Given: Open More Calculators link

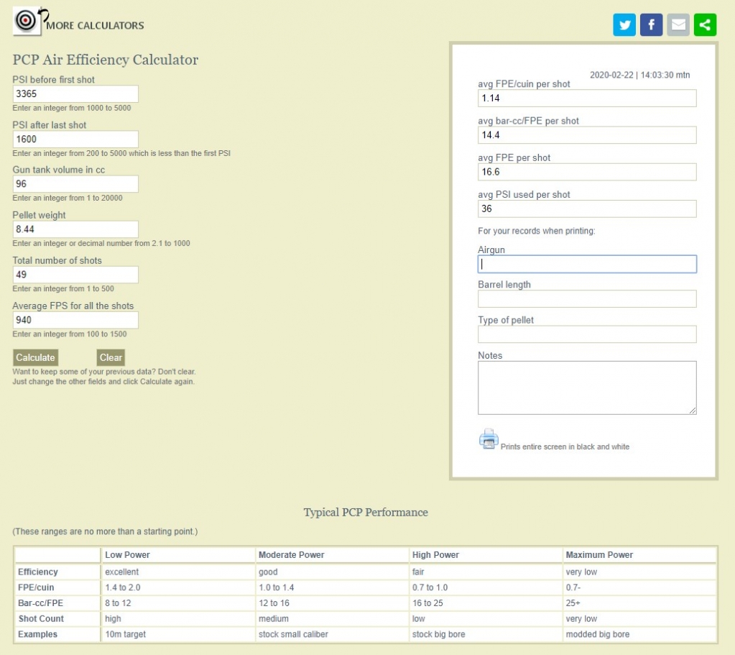Looking at the screenshot, I should coord(95,26).
